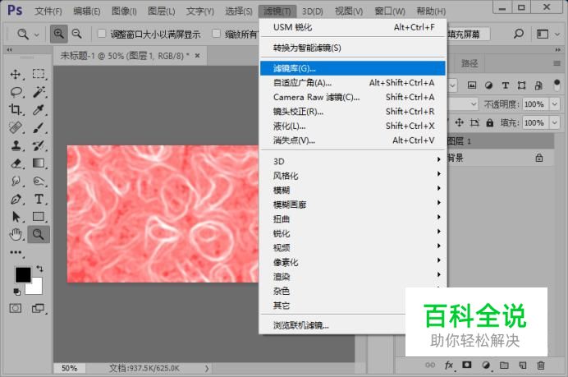The width and height of the screenshot is (568, 377).
Task: Select the Eyedropper tool
Action: click(39, 109)
